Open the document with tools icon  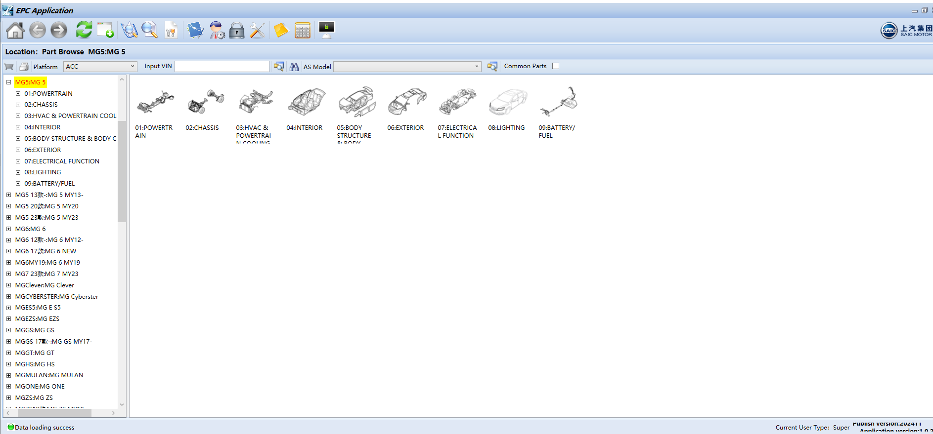171,30
